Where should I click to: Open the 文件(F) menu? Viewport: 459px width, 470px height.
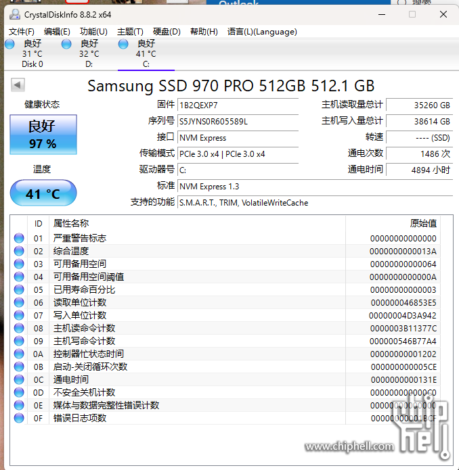point(22,32)
